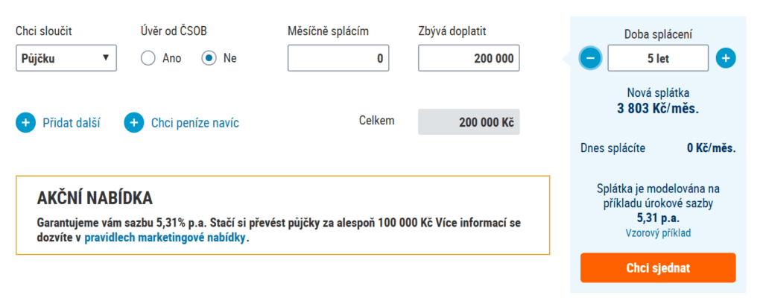Select the Ne radio button
763x307 pixels.
[209, 58]
